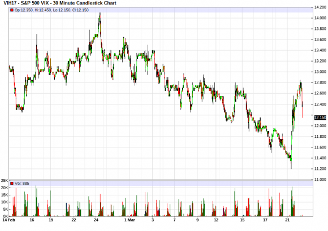The height and width of the screenshot is (231, 328).
Task: Click the '12' date axis label
Action: coord(216,220)
